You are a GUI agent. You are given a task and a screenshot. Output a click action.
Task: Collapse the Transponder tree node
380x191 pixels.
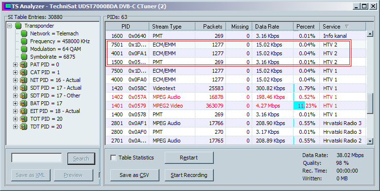click(9, 26)
